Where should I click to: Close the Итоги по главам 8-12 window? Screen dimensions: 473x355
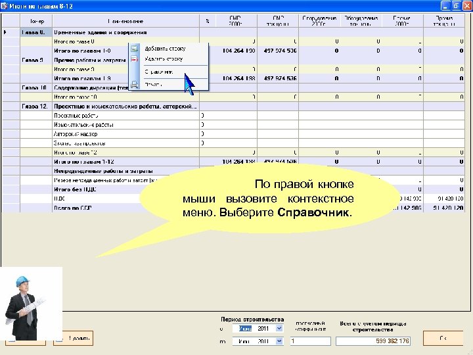[467, 6]
